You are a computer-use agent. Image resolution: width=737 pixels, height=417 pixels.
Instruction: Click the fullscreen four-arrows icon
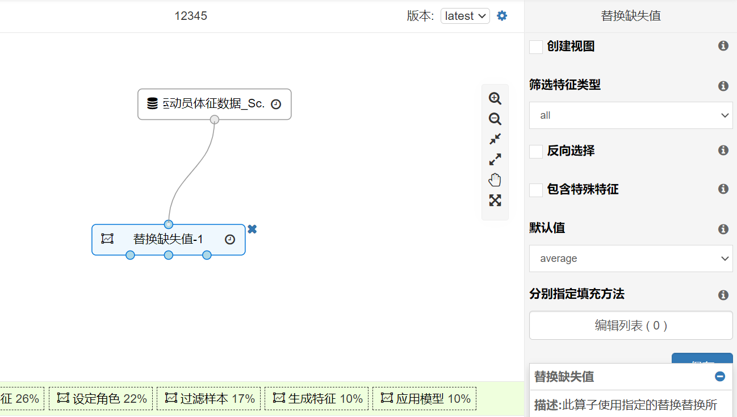point(495,201)
